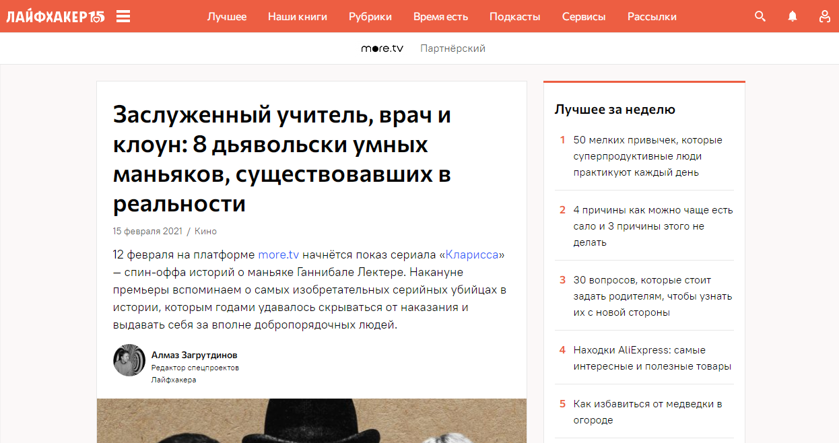Open article Как избавиться от медведки

point(648,412)
